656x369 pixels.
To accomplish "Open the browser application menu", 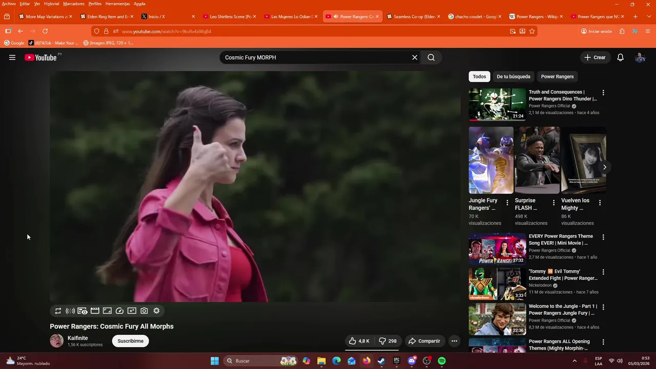I will point(648,31).
